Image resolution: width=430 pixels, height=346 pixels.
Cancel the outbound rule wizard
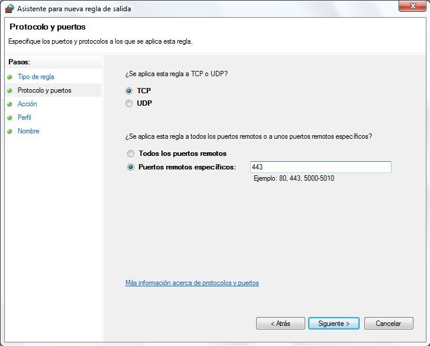[389, 324]
